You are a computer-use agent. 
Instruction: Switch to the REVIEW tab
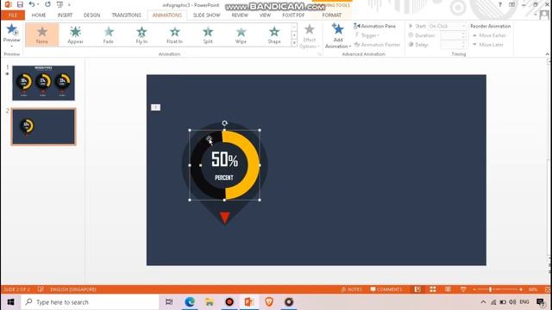tap(240, 15)
